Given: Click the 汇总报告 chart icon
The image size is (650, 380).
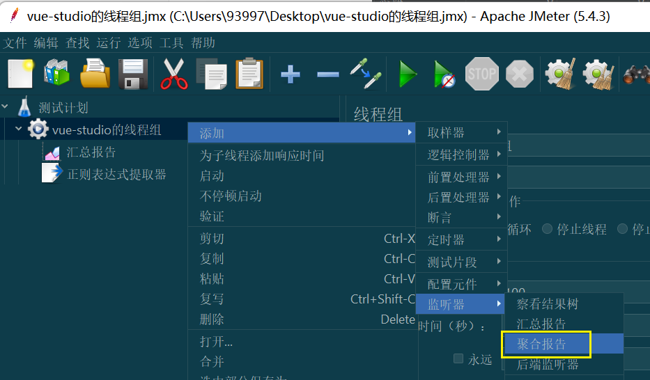Looking at the screenshot, I should tap(52, 153).
